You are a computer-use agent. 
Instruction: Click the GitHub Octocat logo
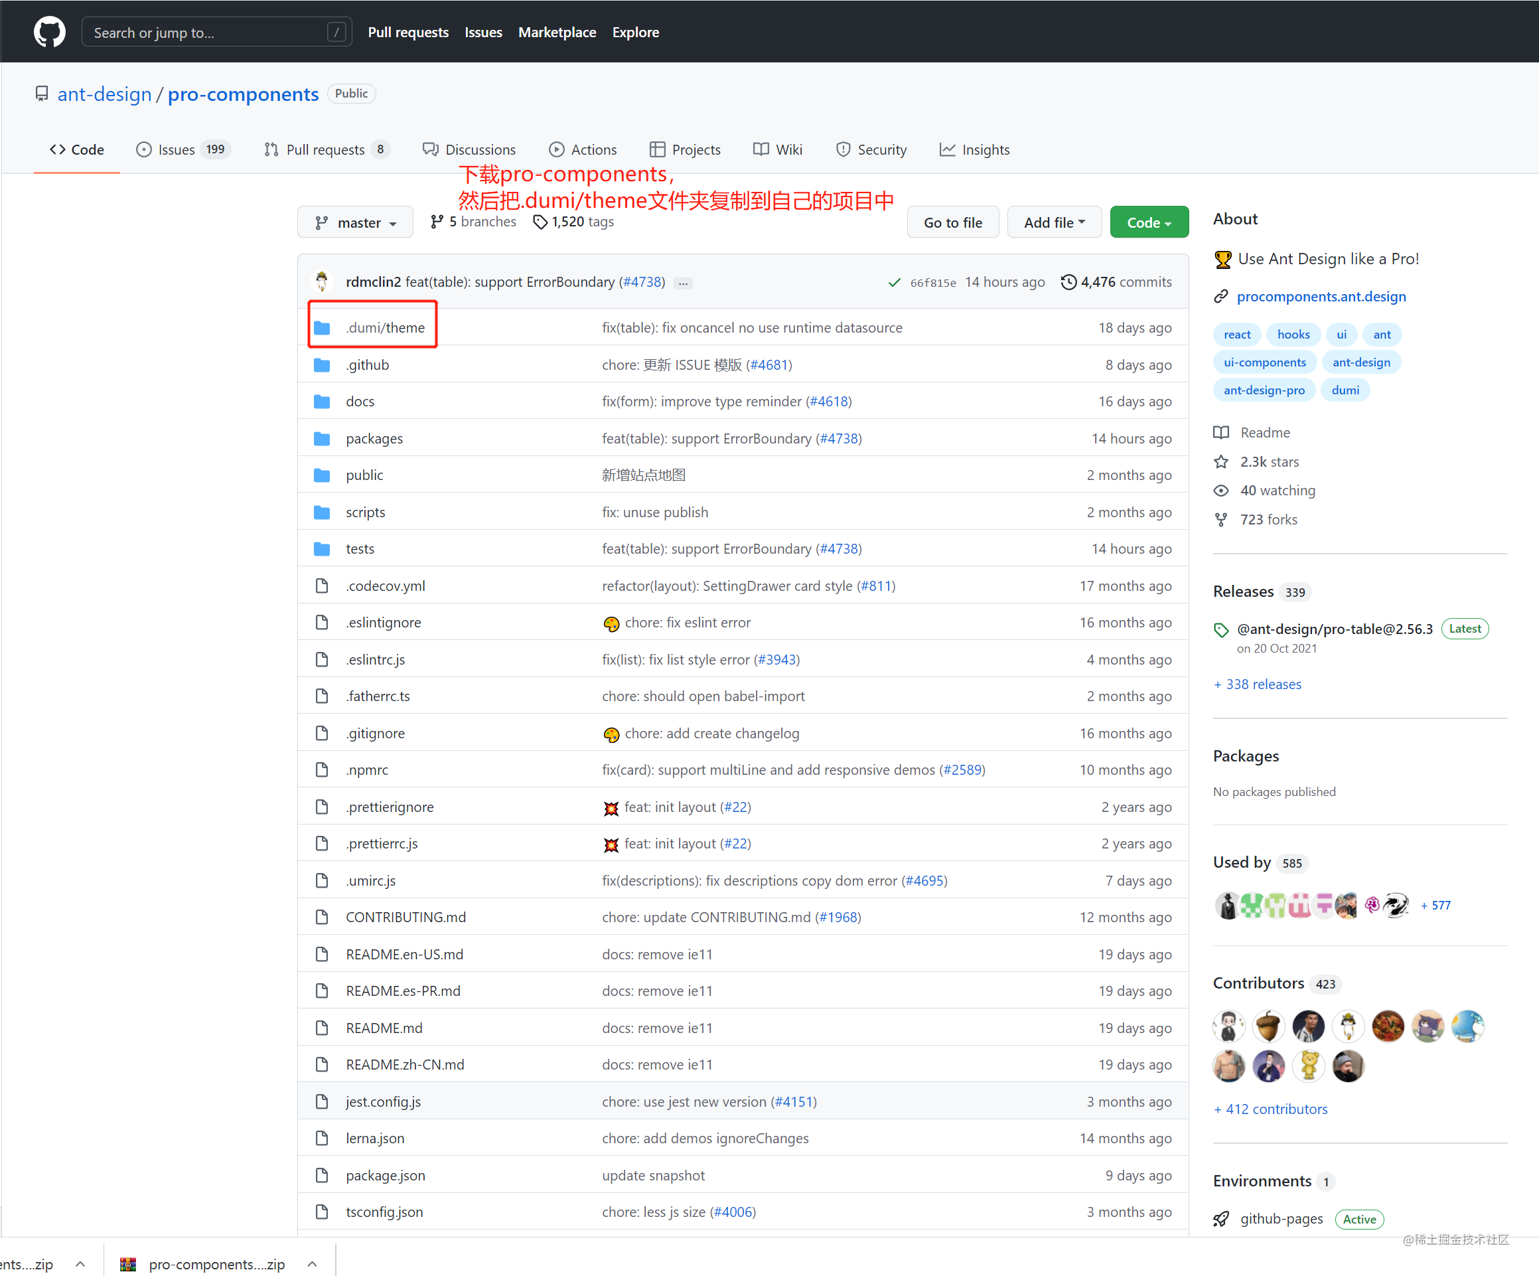(x=49, y=33)
